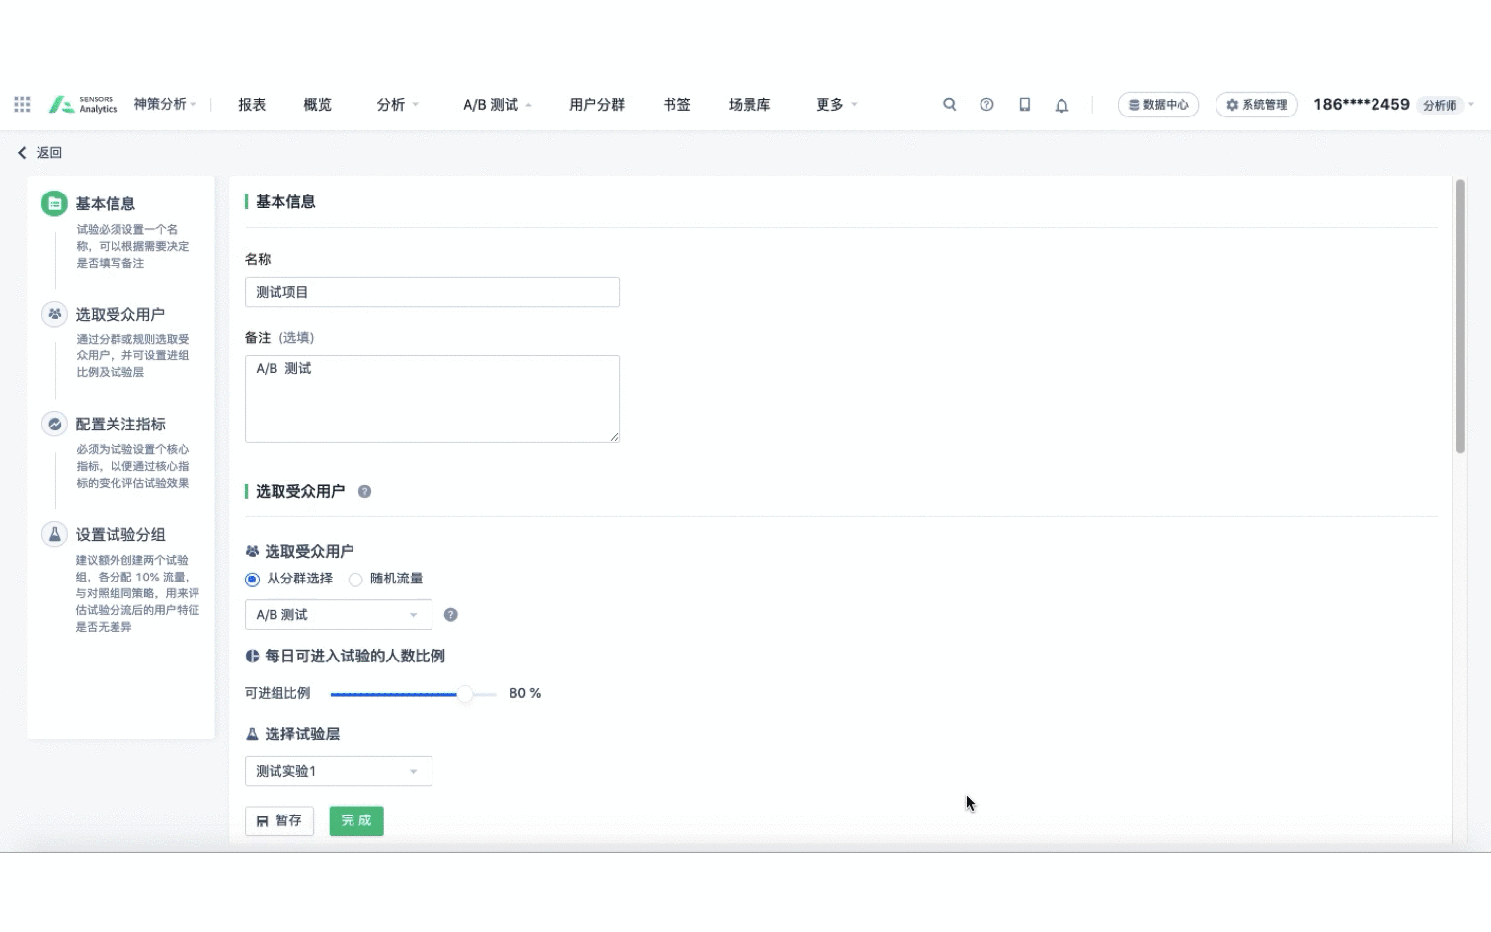Open the help question mark icon in header

[x=986, y=105]
